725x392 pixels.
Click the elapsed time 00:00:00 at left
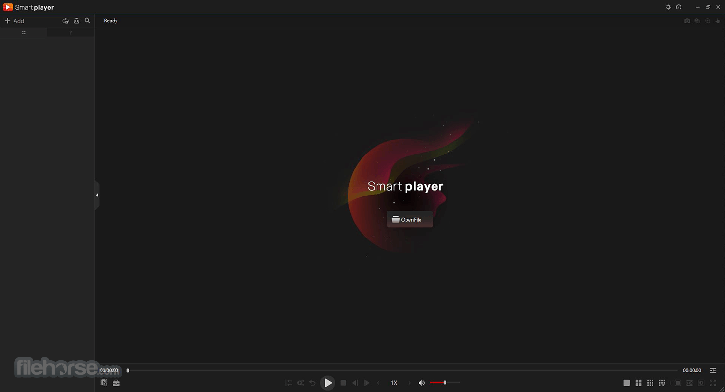109,370
